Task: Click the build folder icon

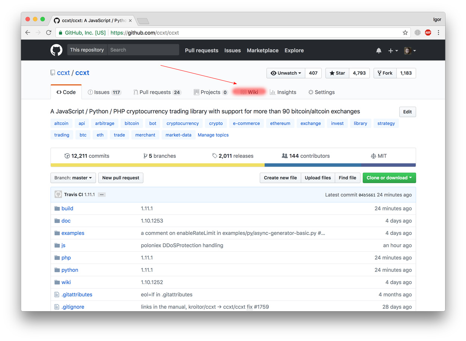Action: [57, 208]
